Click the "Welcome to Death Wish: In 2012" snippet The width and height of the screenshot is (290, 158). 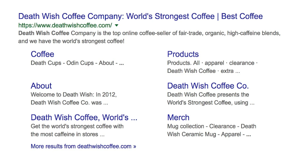click(x=73, y=94)
